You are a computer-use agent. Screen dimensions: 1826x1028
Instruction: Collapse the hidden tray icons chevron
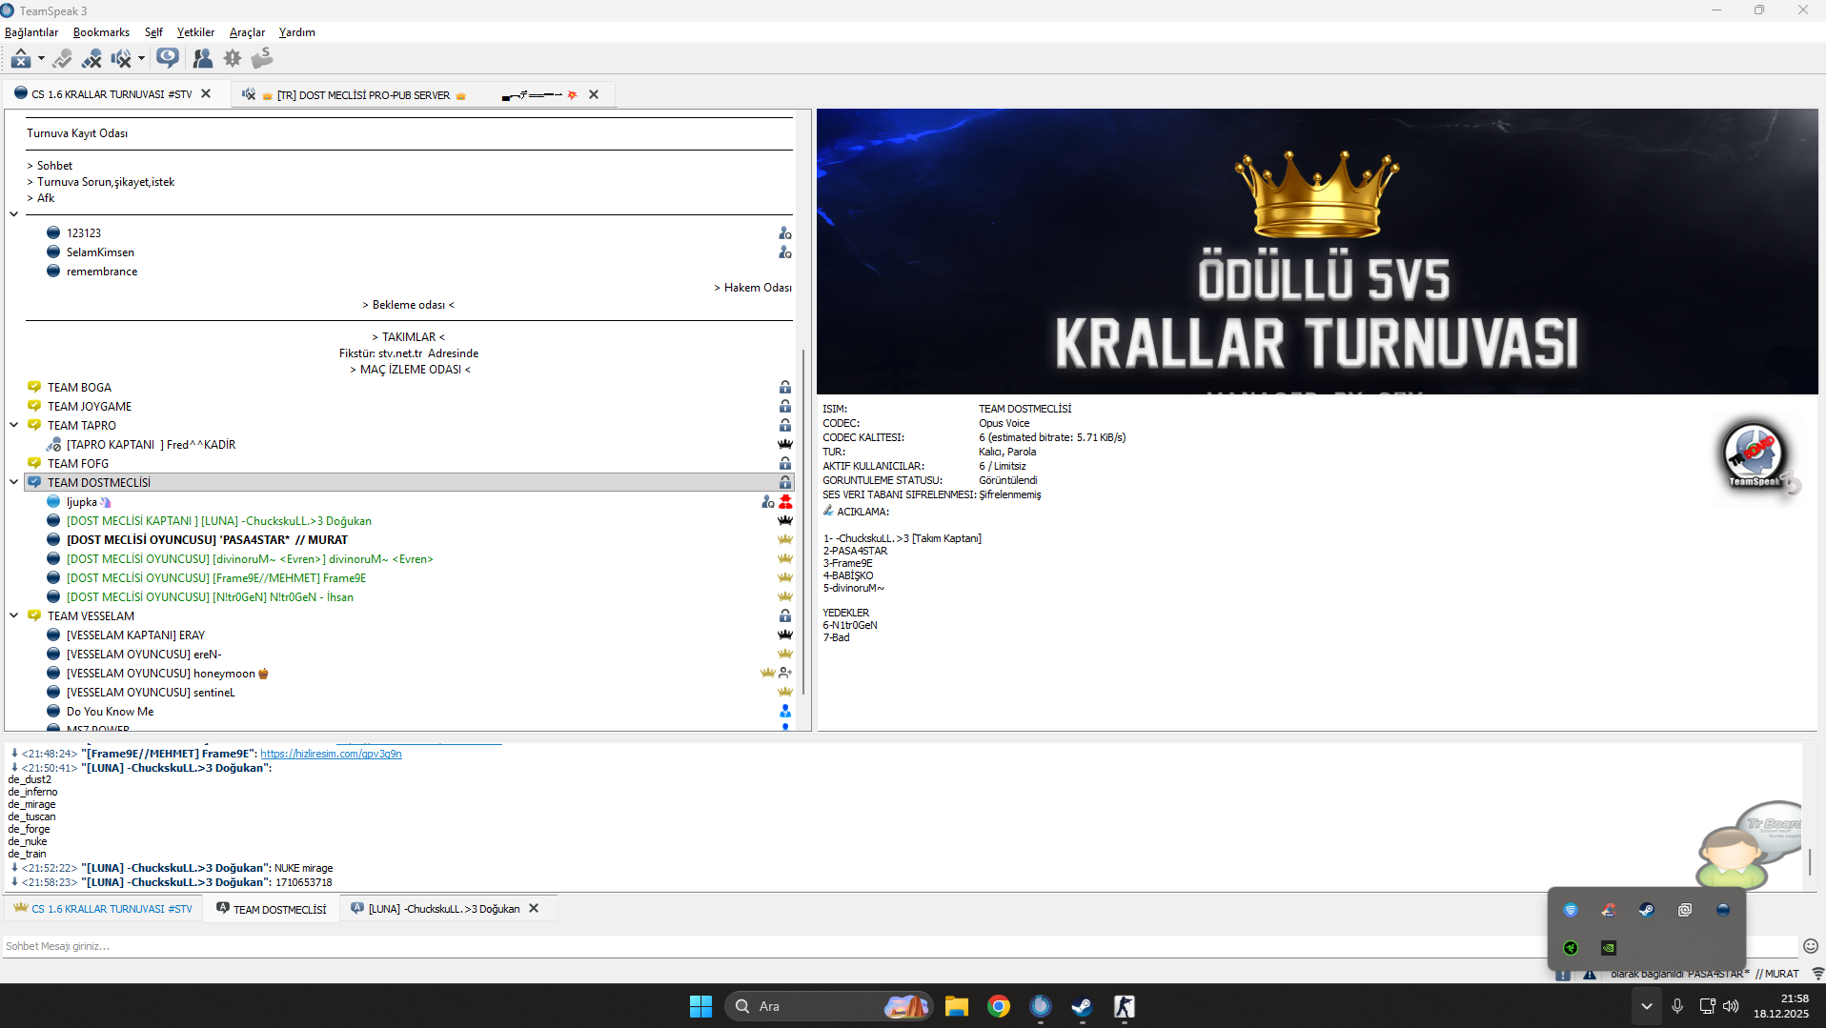coord(1646,1006)
